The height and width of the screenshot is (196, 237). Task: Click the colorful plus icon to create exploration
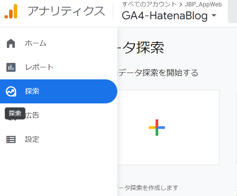[157, 127]
